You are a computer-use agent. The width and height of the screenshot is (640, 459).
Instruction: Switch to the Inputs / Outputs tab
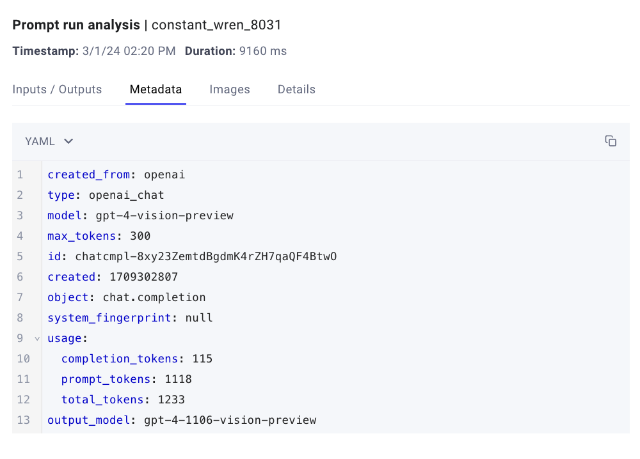57,89
